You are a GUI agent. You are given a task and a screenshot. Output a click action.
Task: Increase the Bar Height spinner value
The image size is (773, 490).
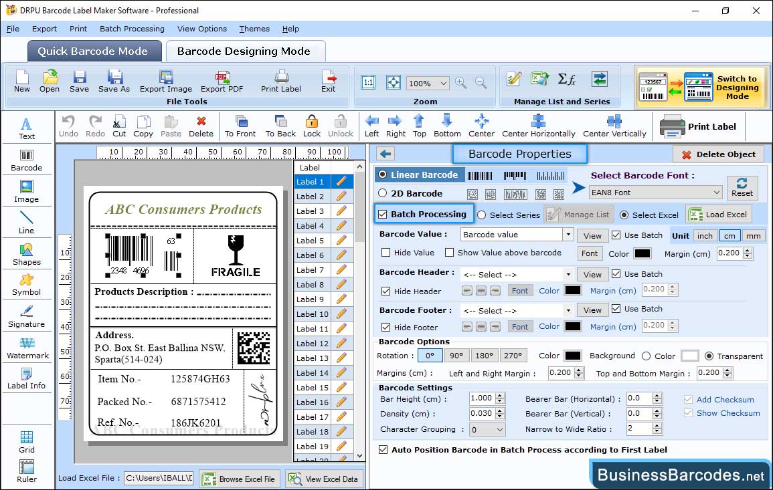tap(500, 396)
